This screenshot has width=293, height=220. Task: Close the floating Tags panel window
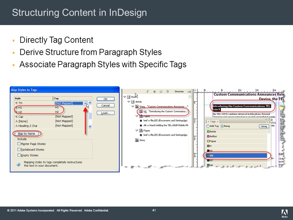click(269, 119)
